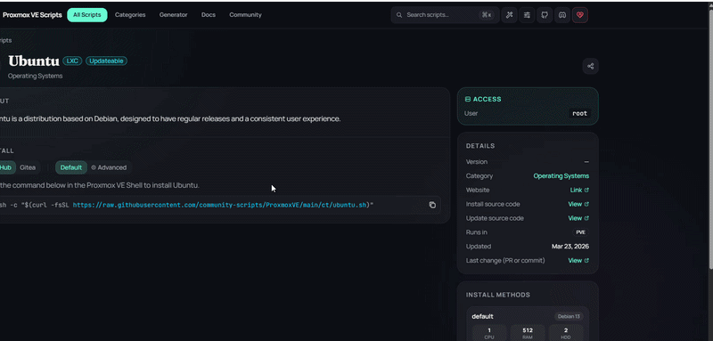Click the Operating Systems subtitle under Ubuntu
Image resolution: width=713 pixels, height=341 pixels.
[x=35, y=76]
